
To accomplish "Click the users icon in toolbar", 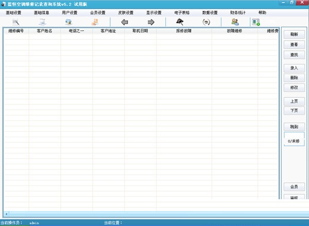I will point(235,22).
